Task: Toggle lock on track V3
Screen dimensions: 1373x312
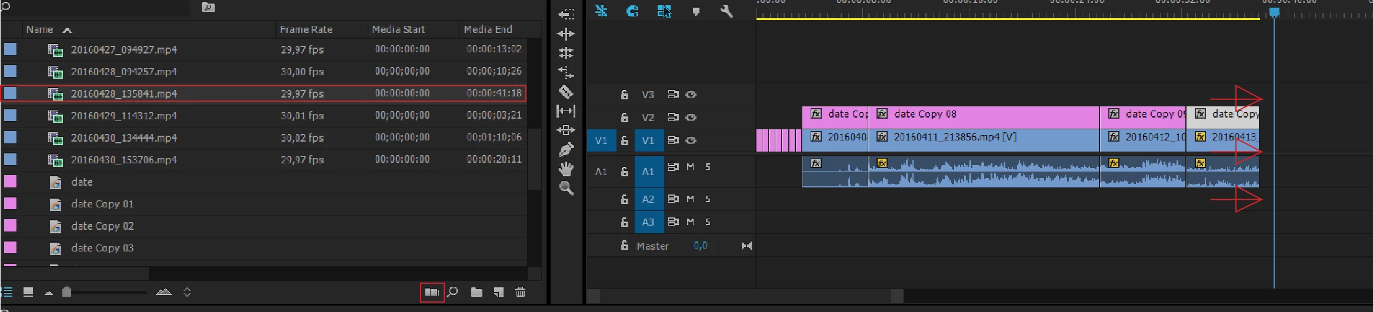Action: [625, 94]
